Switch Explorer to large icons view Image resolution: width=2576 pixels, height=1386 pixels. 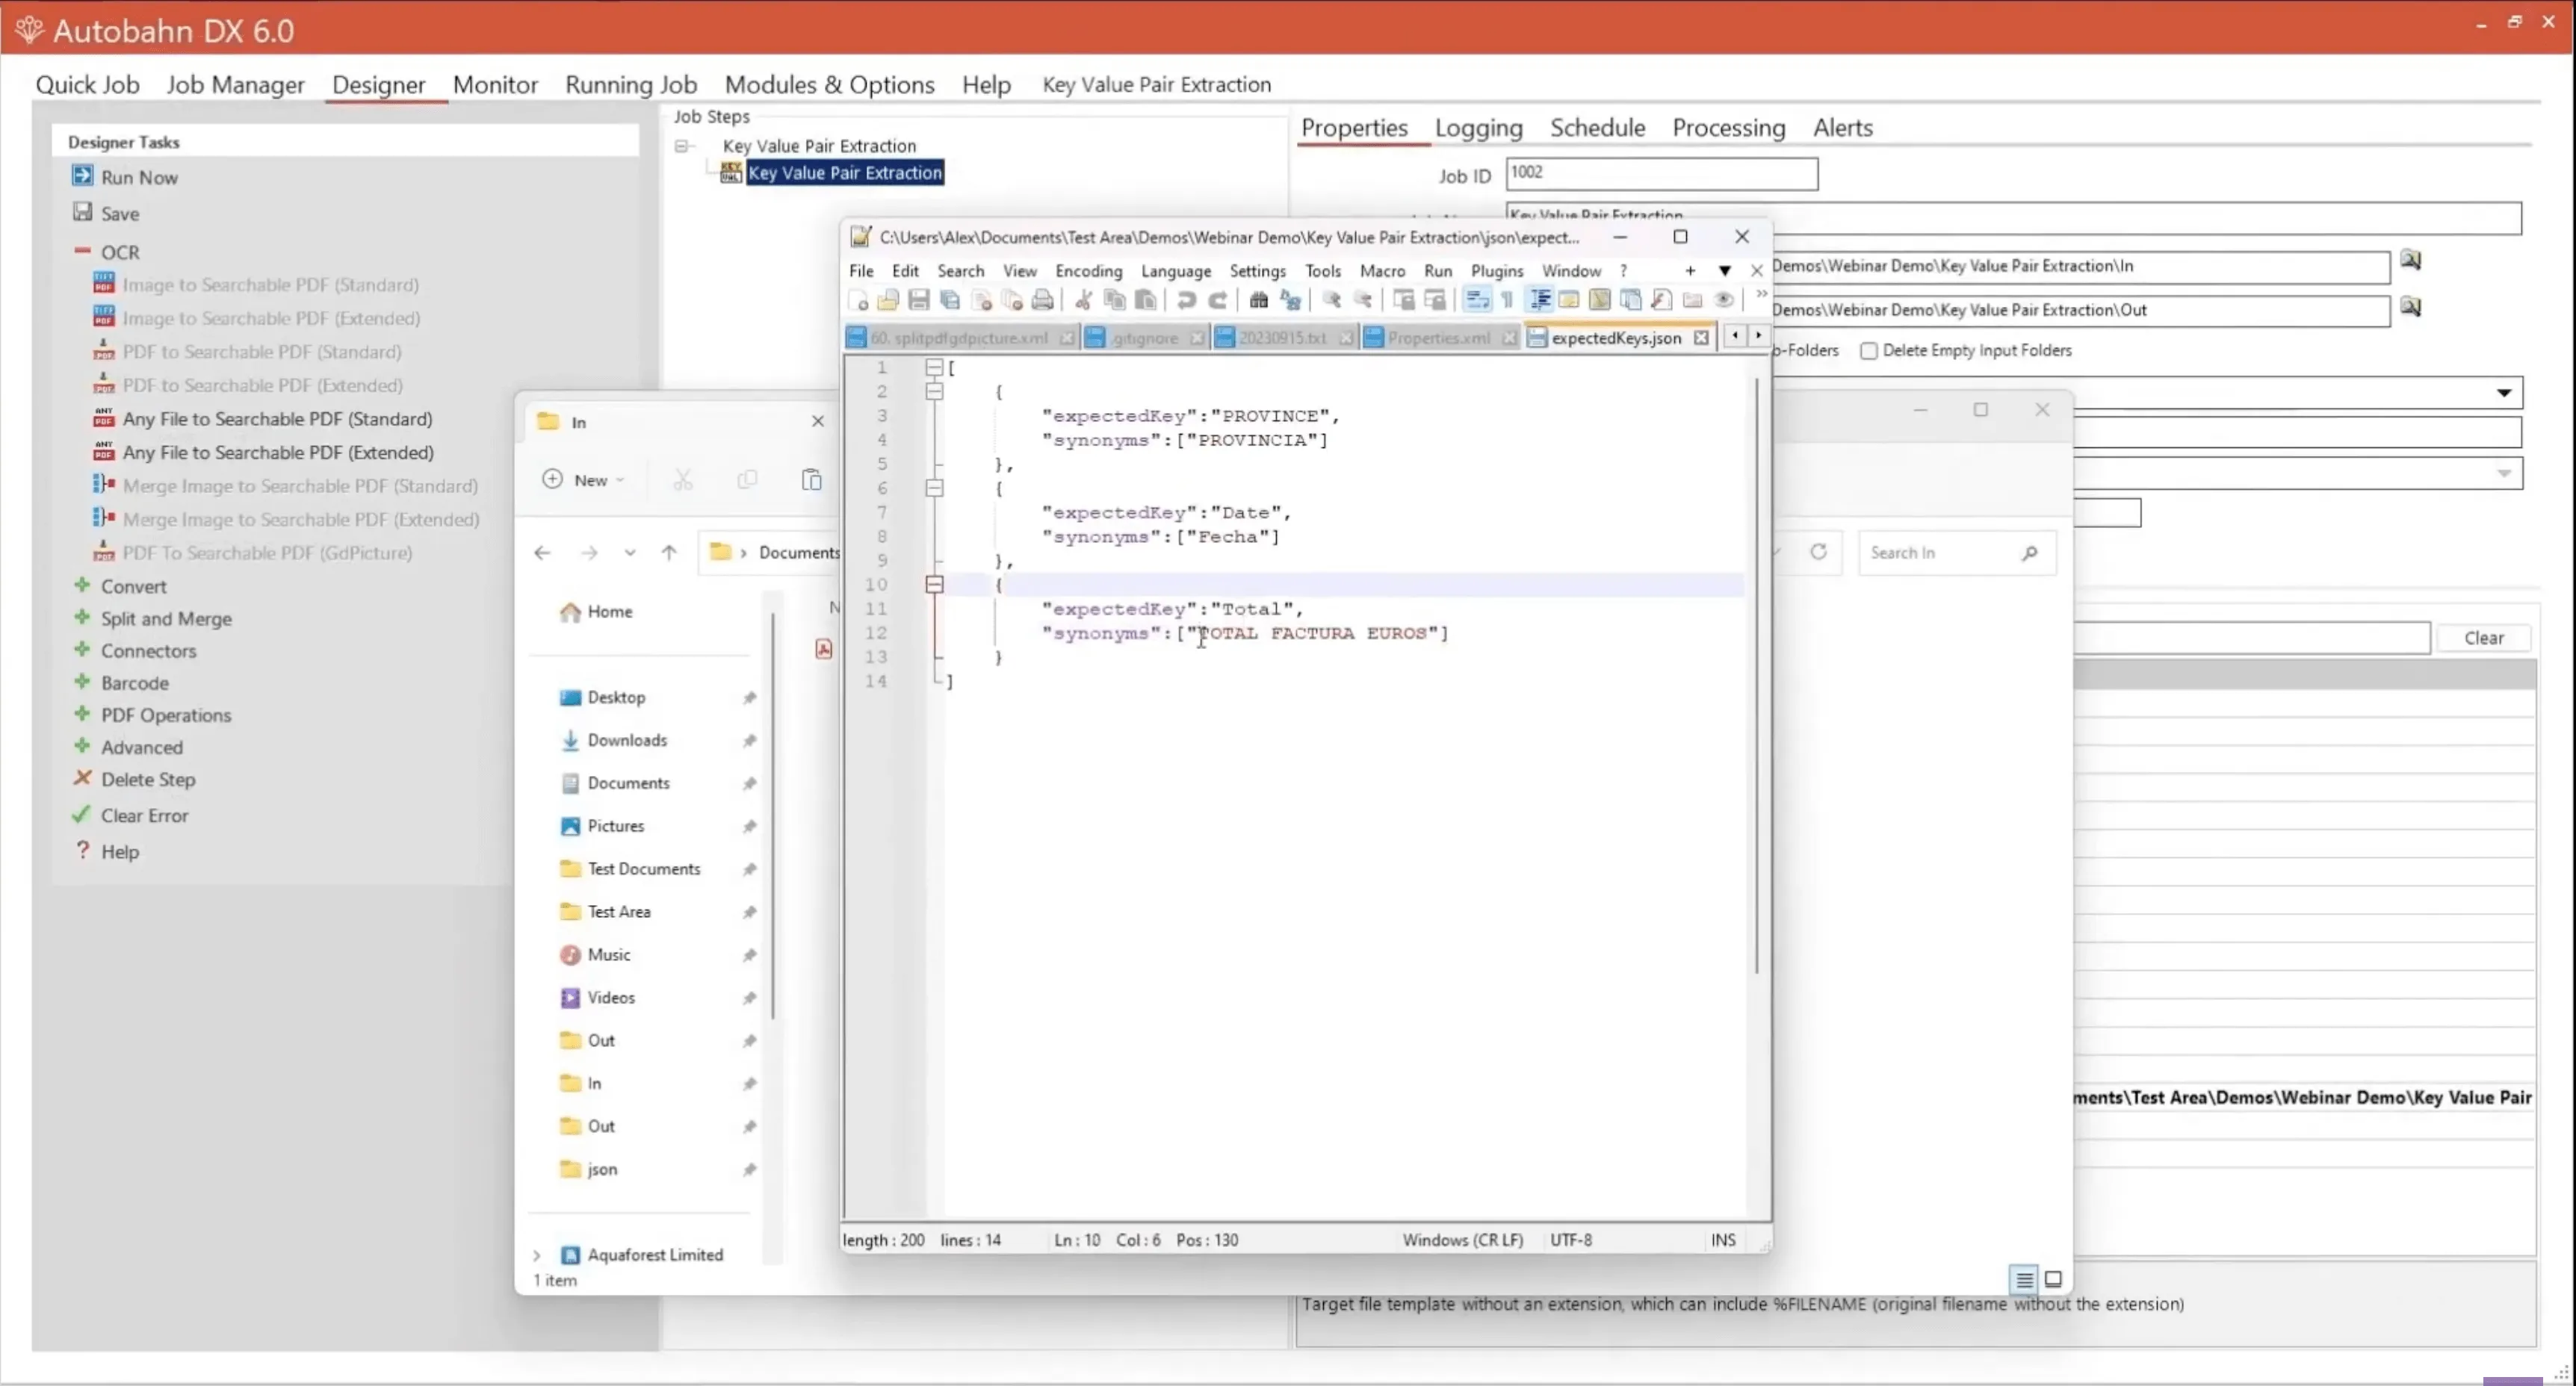(x=2053, y=1279)
